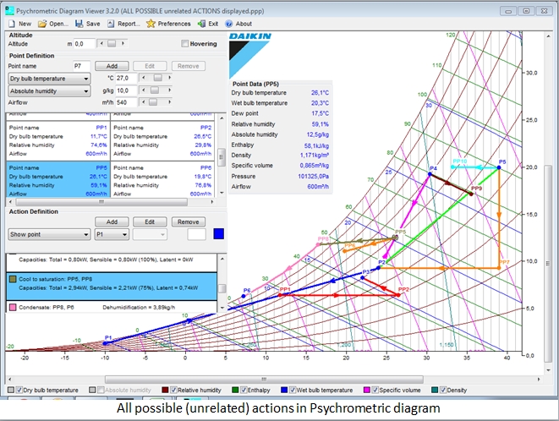
Task: Select the PP2 point card in list
Action: tap(162, 139)
